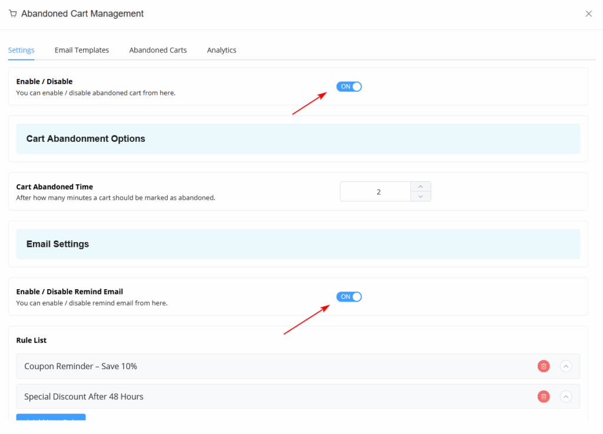Go to the Analytics tab

pos(221,50)
